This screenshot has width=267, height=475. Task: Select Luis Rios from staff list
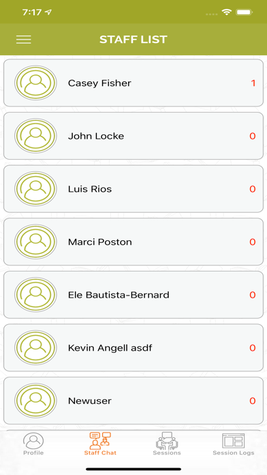(133, 189)
